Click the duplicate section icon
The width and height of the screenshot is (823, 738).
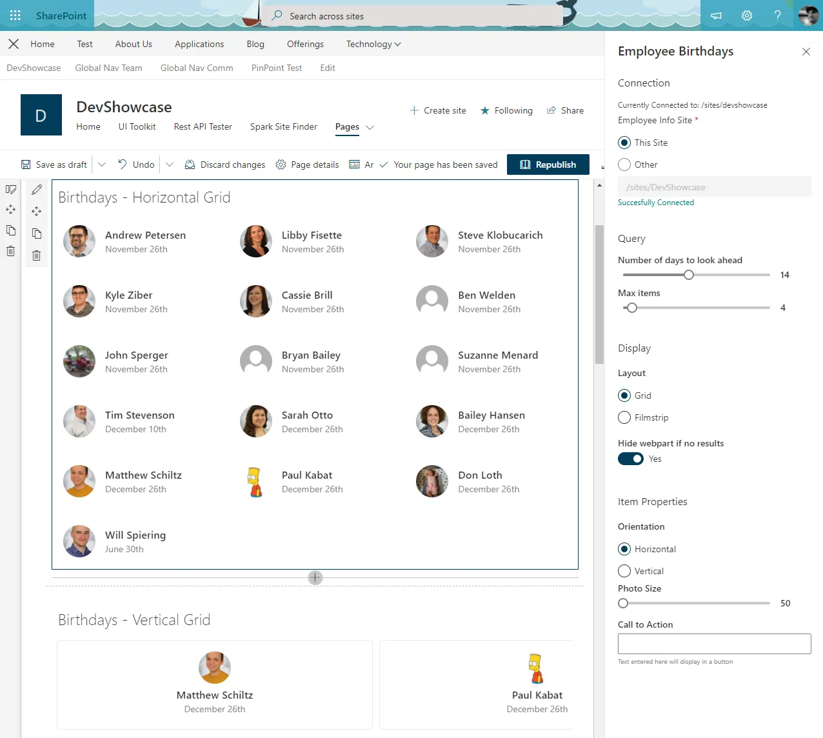click(x=11, y=230)
